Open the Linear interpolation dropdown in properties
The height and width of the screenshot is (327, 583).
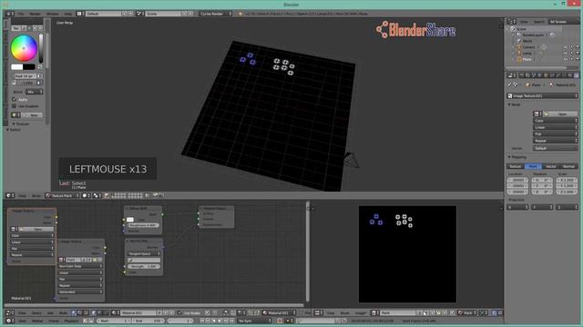(556, 127)
